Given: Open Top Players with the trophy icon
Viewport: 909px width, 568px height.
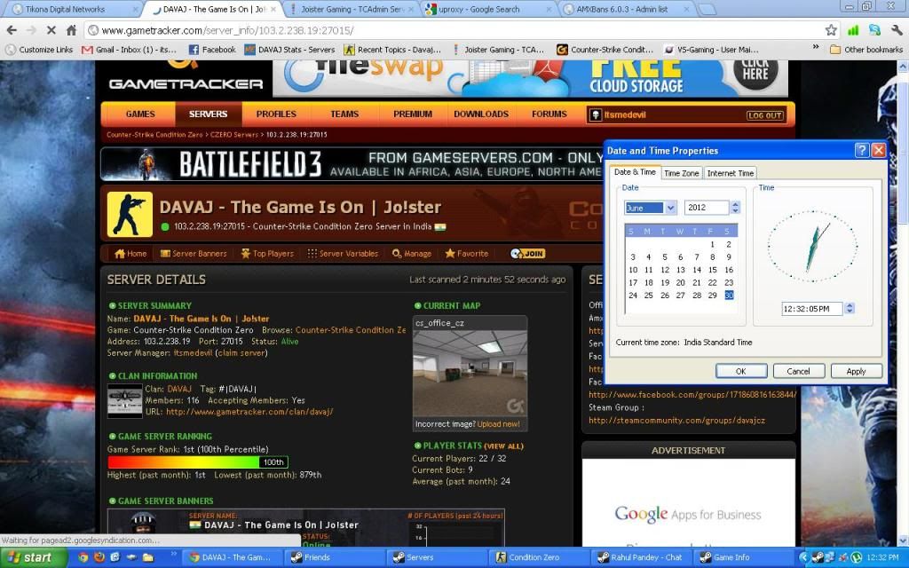Looking at the screenshot, I should pos(267,254).
